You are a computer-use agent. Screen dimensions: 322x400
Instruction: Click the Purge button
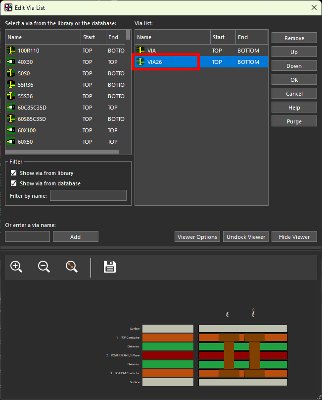point(294,121)
